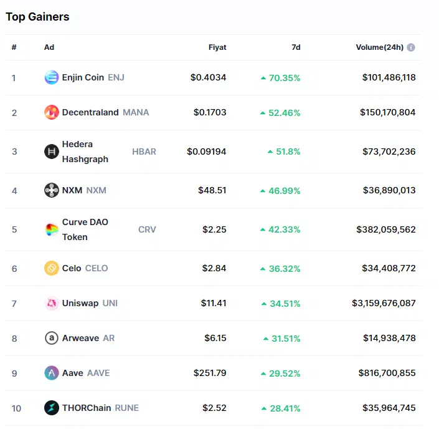This screenshot has width=439, height=434.
Task: Click the Curve DAO Token logo icon
Action: pyautogui.click(x=52, y=229)
